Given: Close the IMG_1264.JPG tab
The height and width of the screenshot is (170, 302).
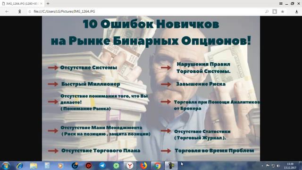Looking at the screenshot, I should click(41, 4).
